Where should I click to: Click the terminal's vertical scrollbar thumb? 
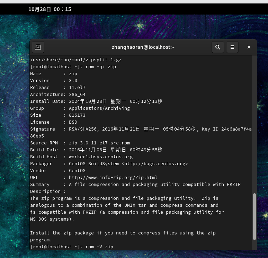pos(254,216)
